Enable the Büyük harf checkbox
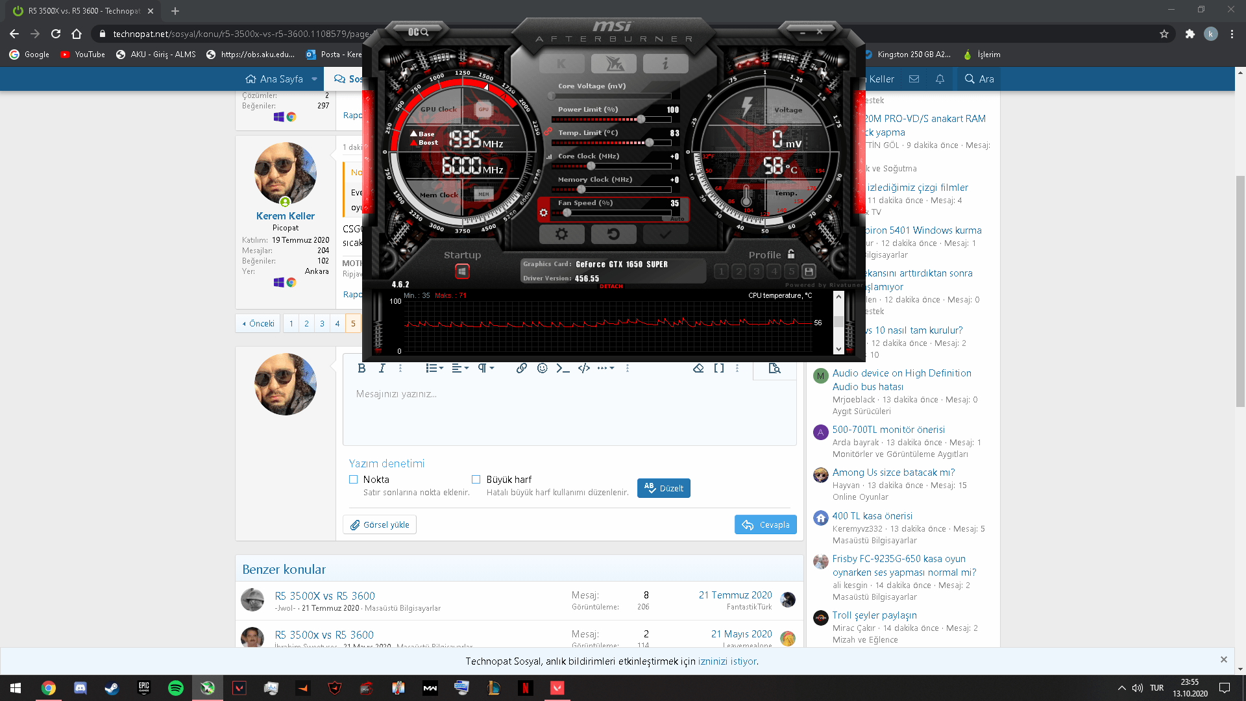Screen dimensions: 1246x701 476,480
